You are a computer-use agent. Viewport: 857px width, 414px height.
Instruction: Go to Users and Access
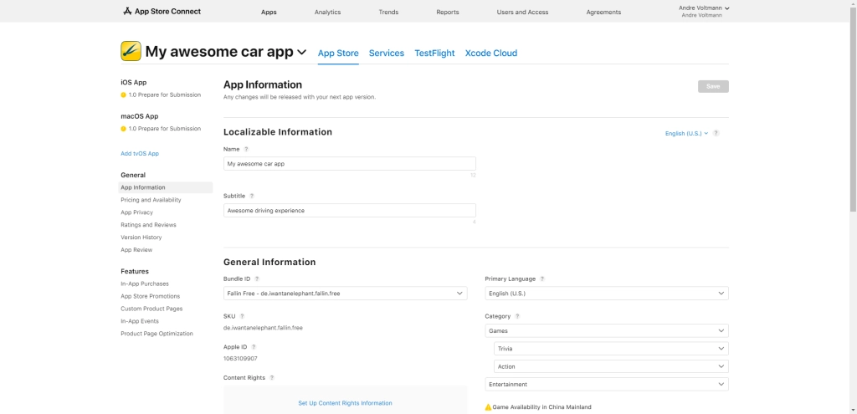point(522,12)
